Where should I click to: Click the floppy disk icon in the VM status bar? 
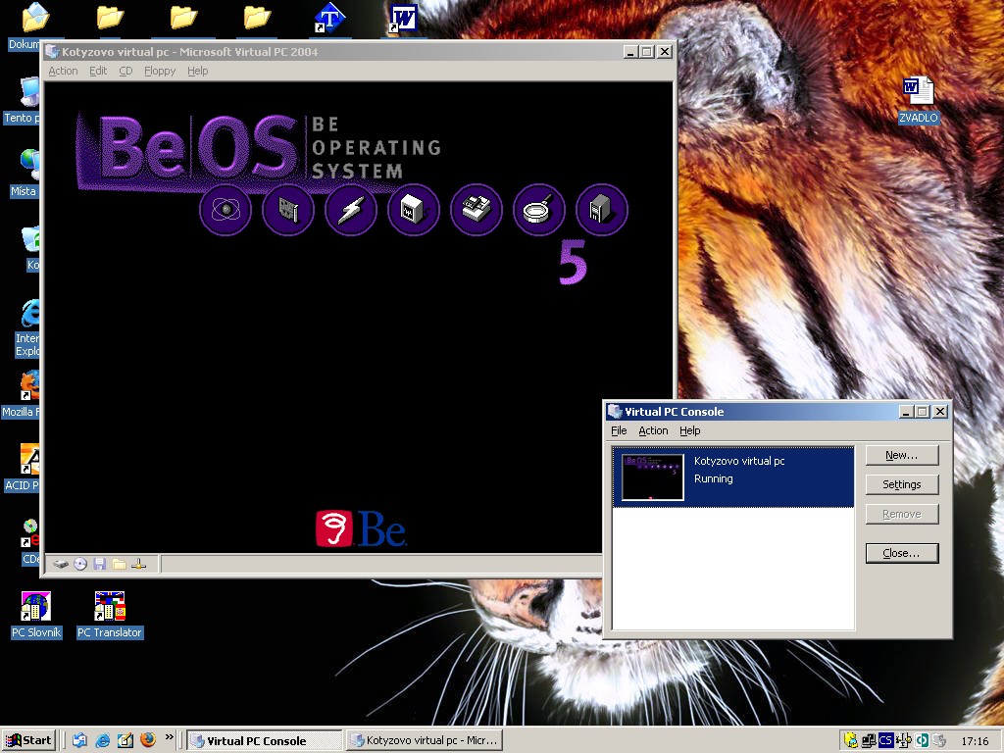point(99,564)
